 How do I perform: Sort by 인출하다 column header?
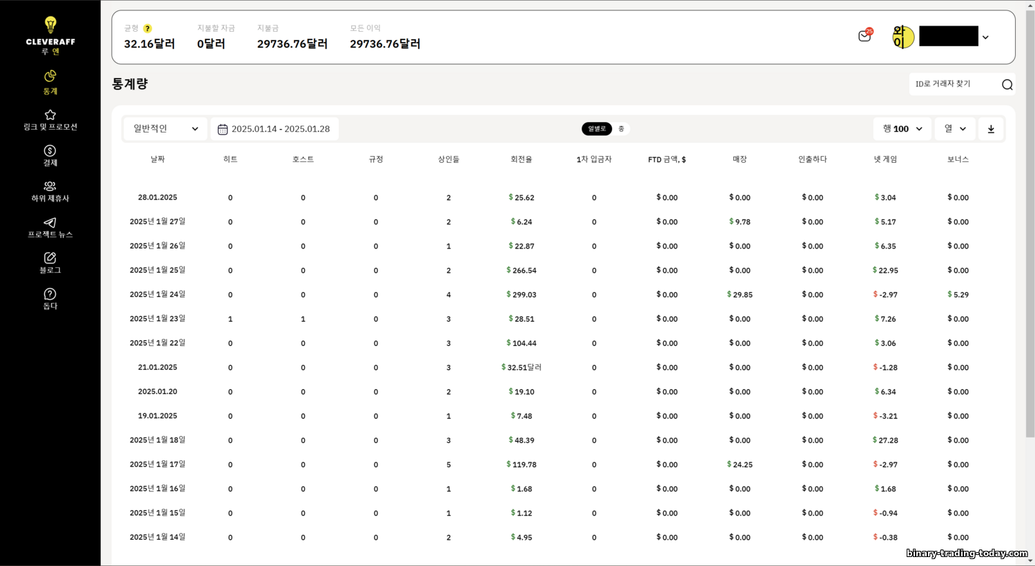(812, 159)
